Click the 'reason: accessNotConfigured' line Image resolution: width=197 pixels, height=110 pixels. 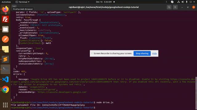click(38, 90)
